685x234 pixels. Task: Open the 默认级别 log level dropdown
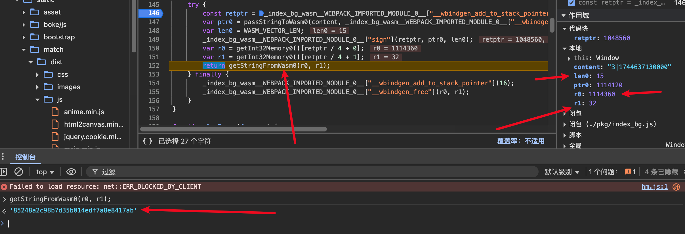pos(562,172)
